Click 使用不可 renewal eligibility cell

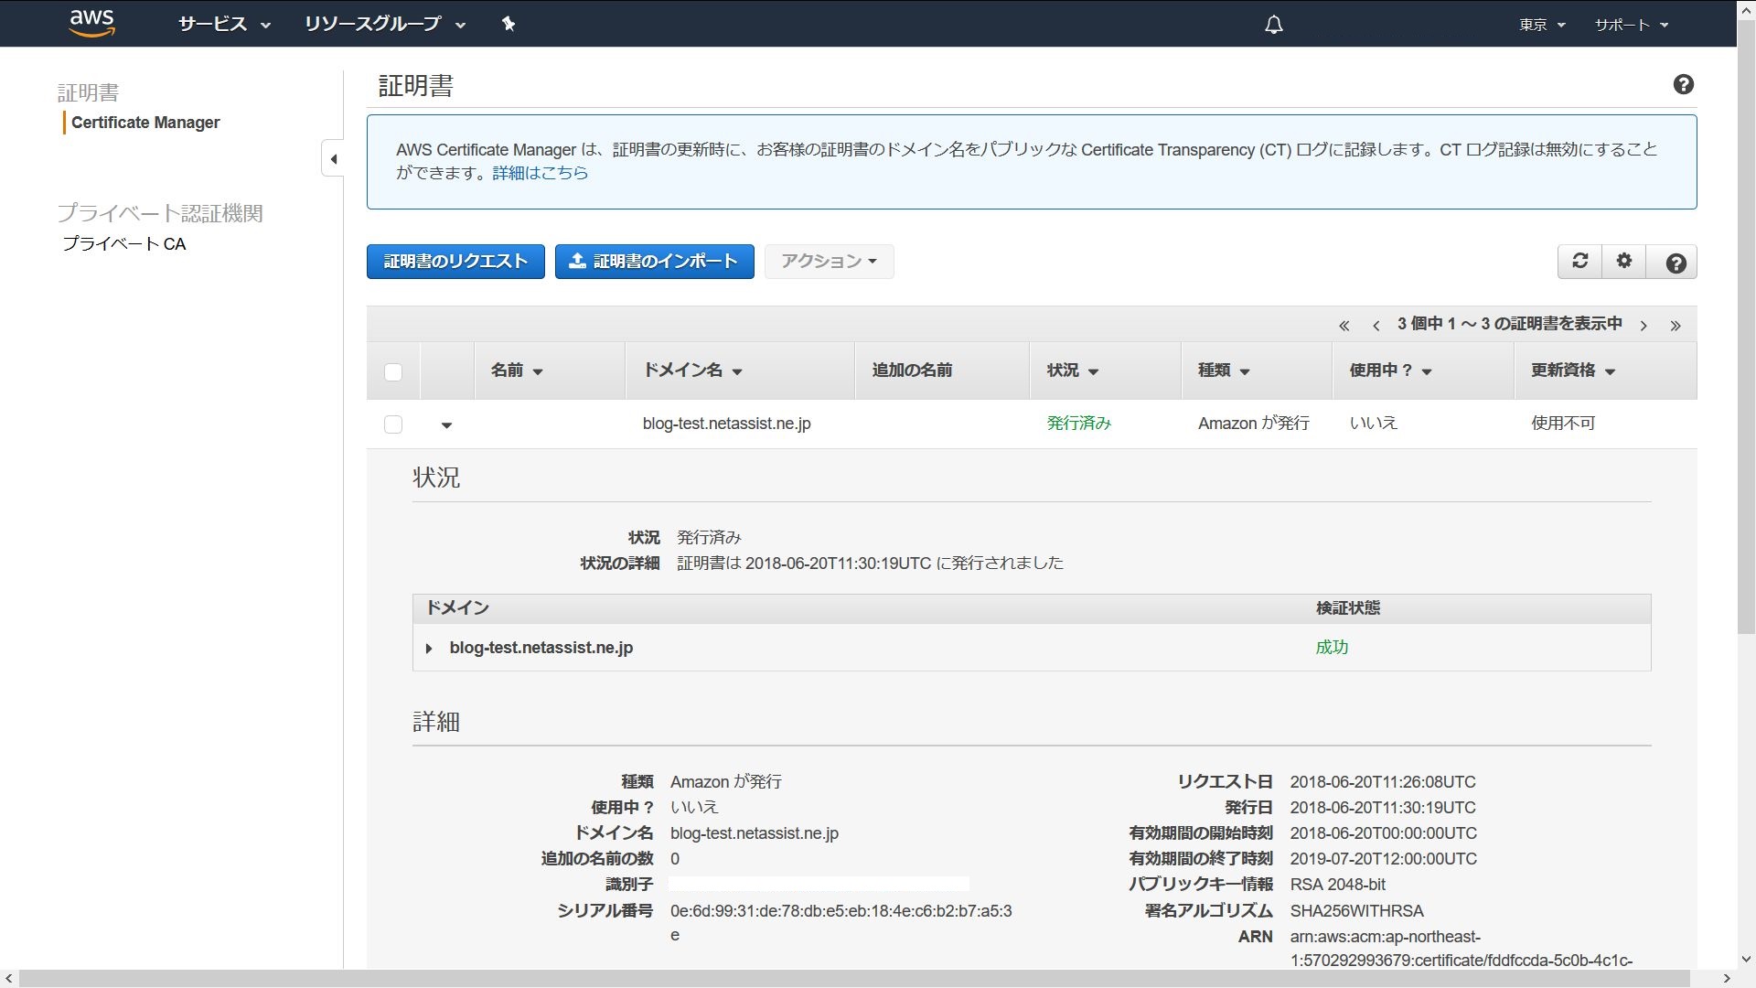coord(1563,424)
